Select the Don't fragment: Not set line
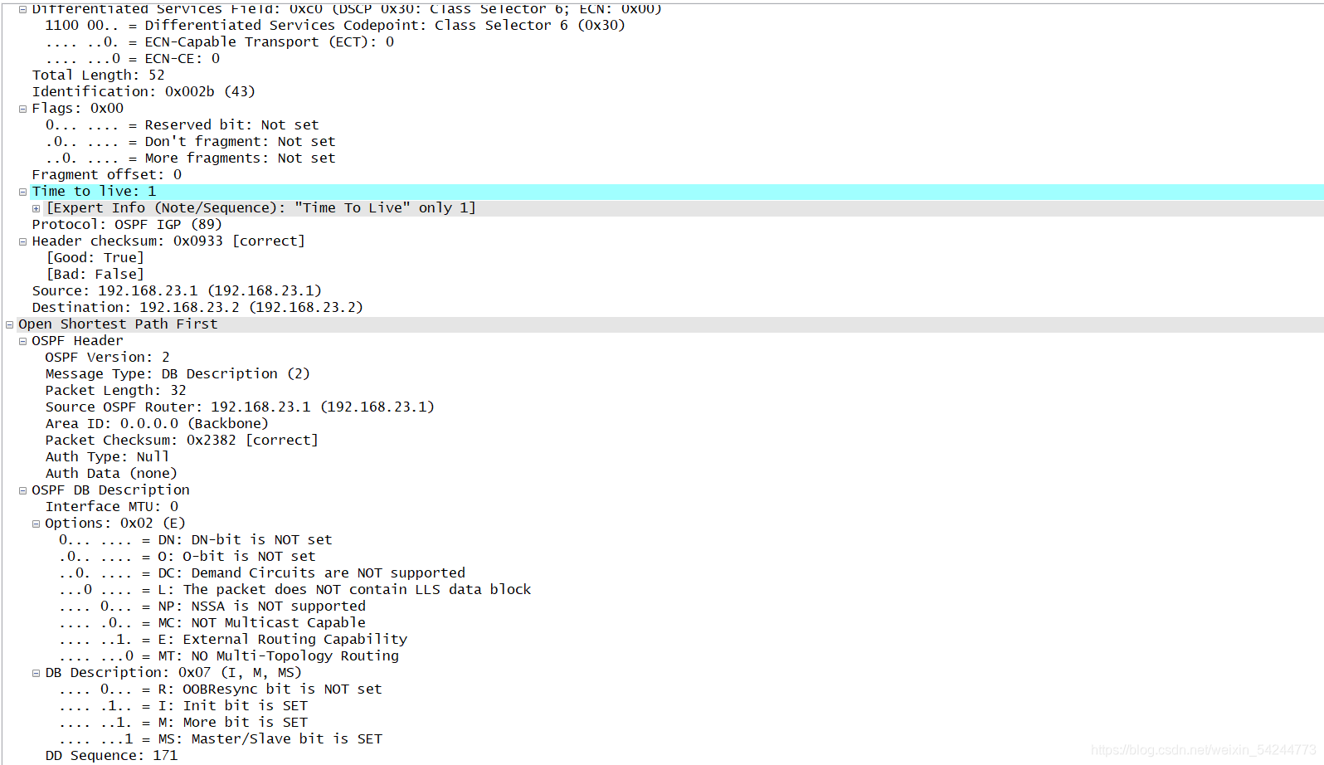1324x765 pixels. (x=190, y=142)
